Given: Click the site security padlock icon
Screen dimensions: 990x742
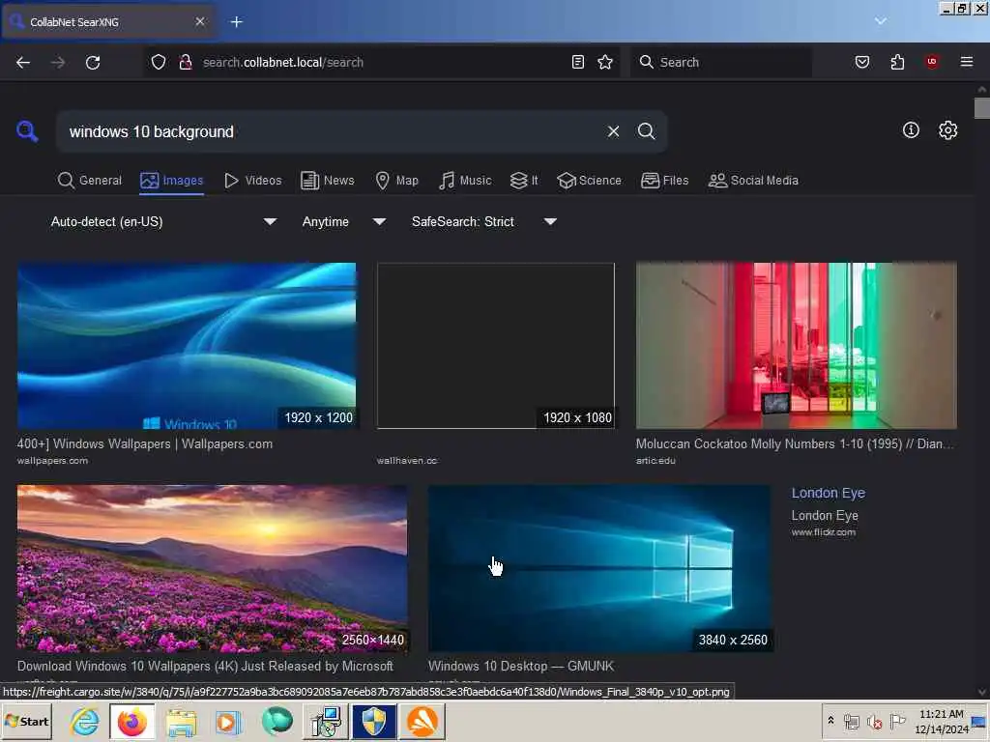Looking at the screenshot, I should pyautogui.click(x=186, y=62).
